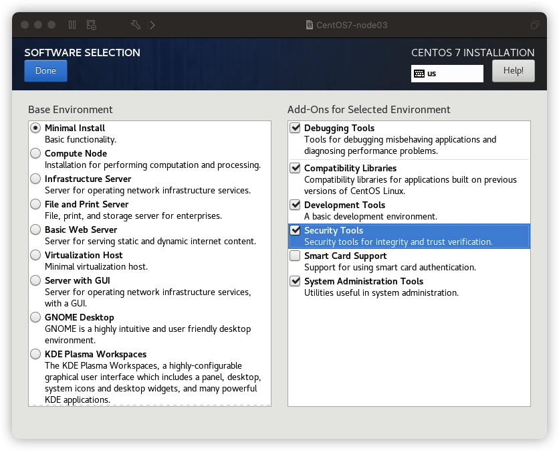The image size is (559, 451).
Task: Open the Help! button
Action: tap(514, 71)
